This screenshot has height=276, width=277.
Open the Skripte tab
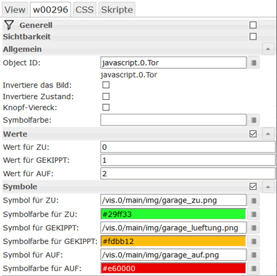click(117, 10)
